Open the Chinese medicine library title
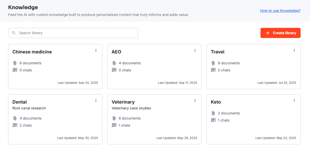Image resolution: width=310 pixels, height=156 pixels. pos(32,52)
